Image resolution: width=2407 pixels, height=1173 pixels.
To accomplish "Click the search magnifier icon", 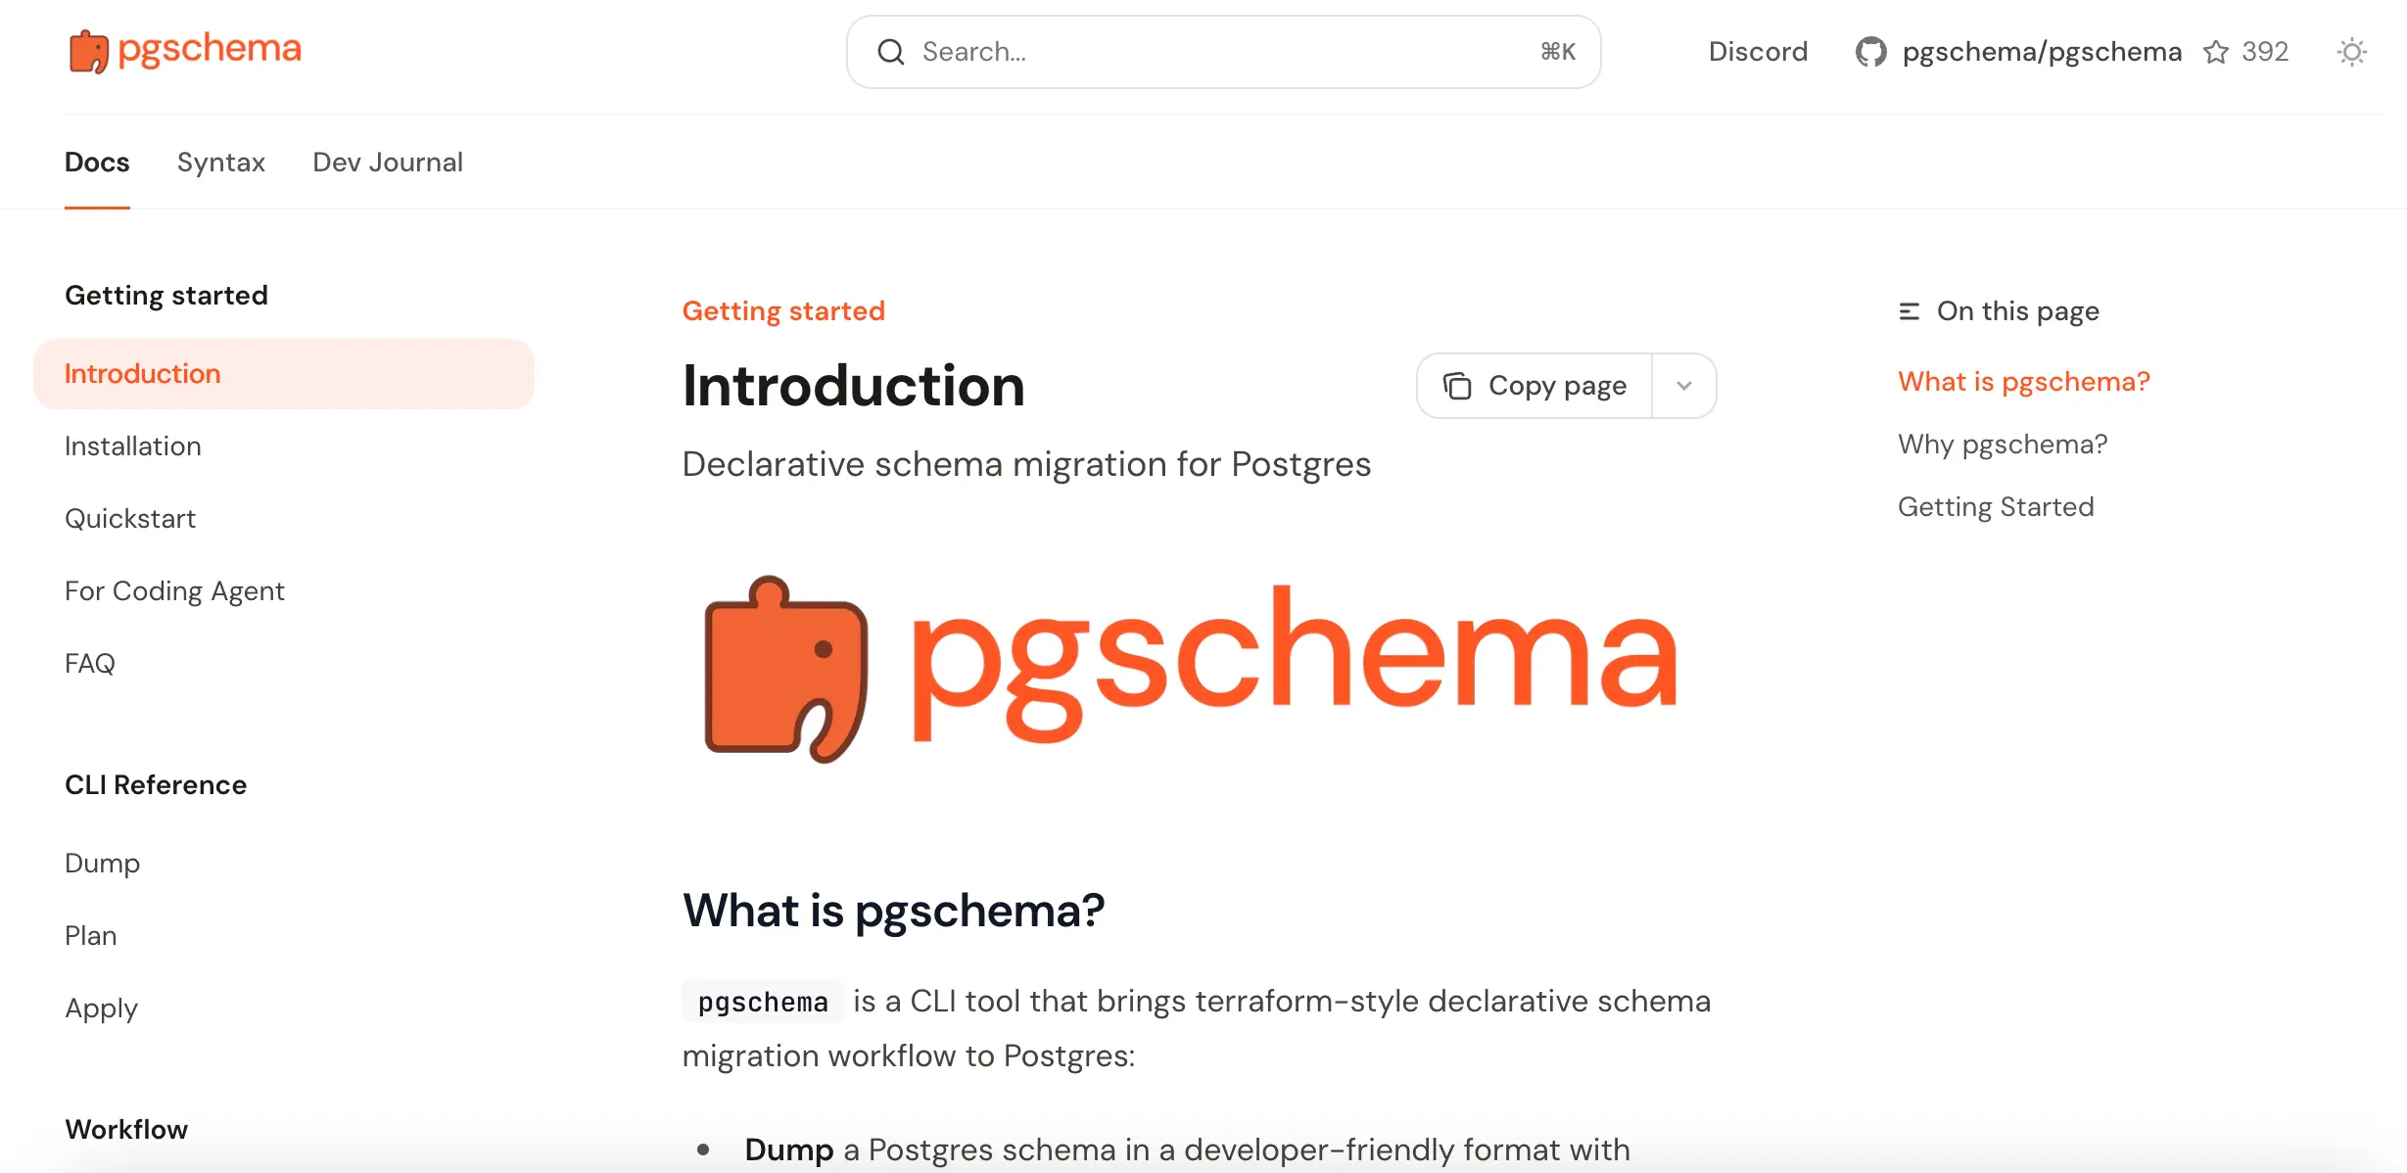I will pyautogui.click(x=890, y=51).
